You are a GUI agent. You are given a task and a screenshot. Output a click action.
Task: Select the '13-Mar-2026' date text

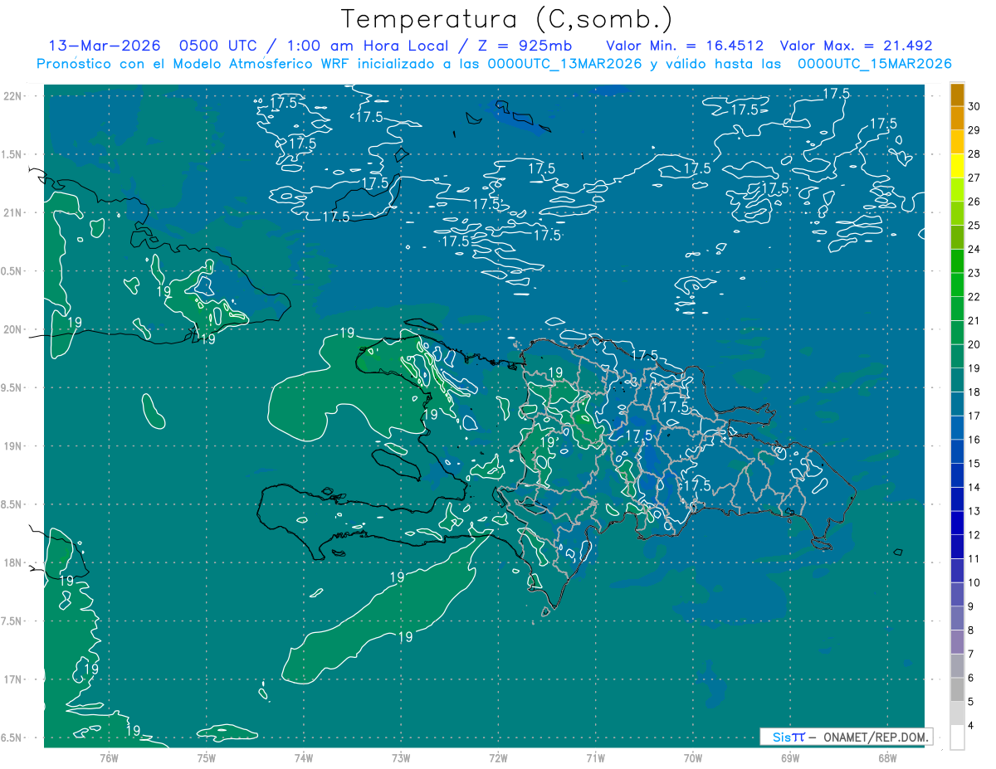pyautogui.click(x=104, y=46)
